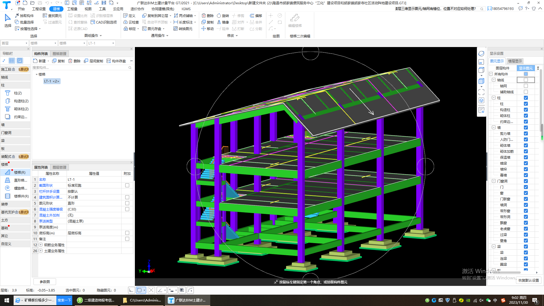
Task: Click the 混凝土强度等级 property link
Action: [51, 209]
